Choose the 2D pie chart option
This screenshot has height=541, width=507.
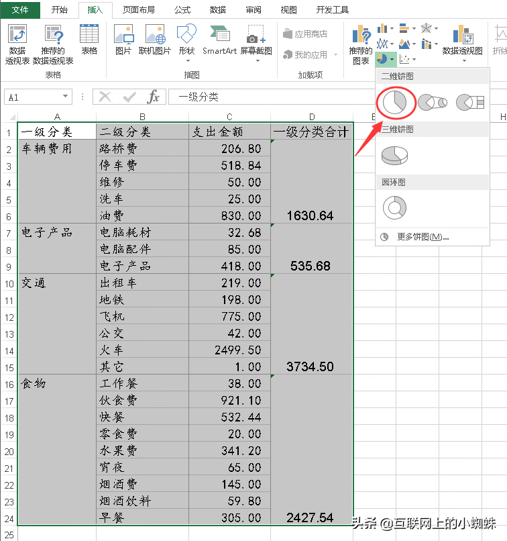[394, 103]
